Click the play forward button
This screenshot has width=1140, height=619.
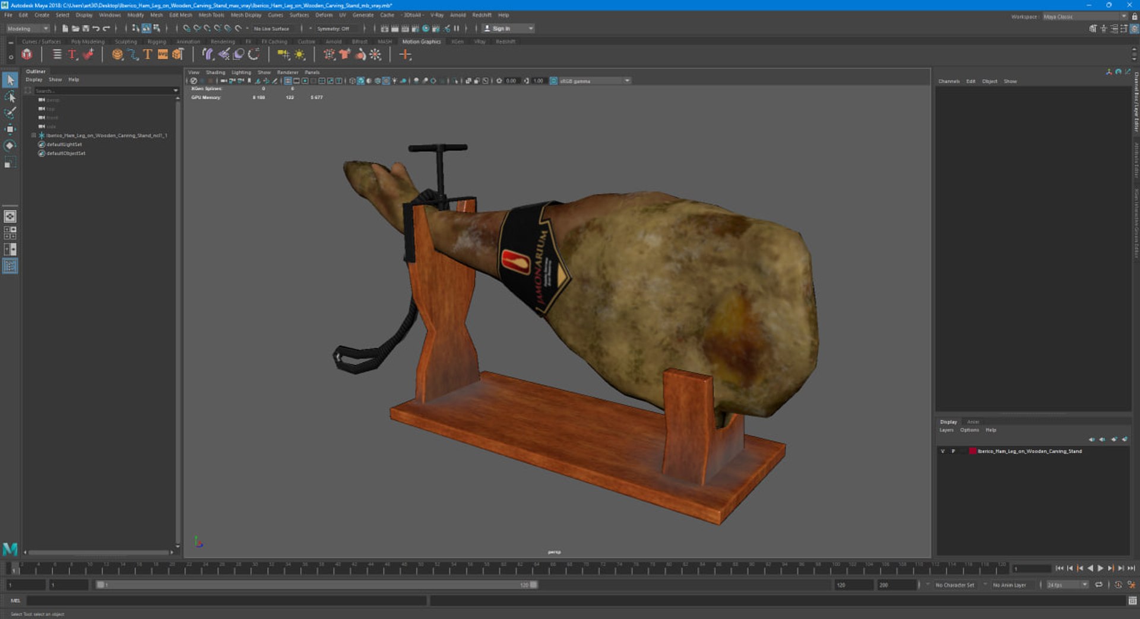pyautogui.click(x=1100, y=568)
